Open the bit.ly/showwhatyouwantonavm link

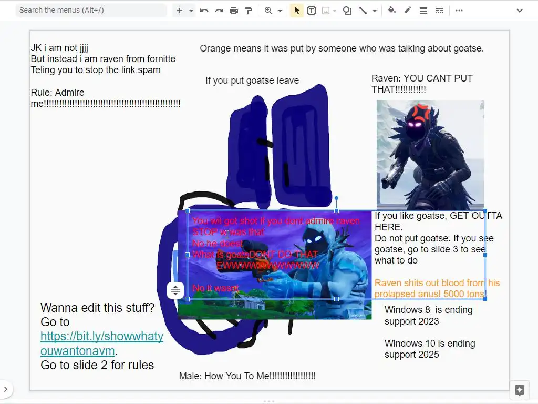(102, 343)
